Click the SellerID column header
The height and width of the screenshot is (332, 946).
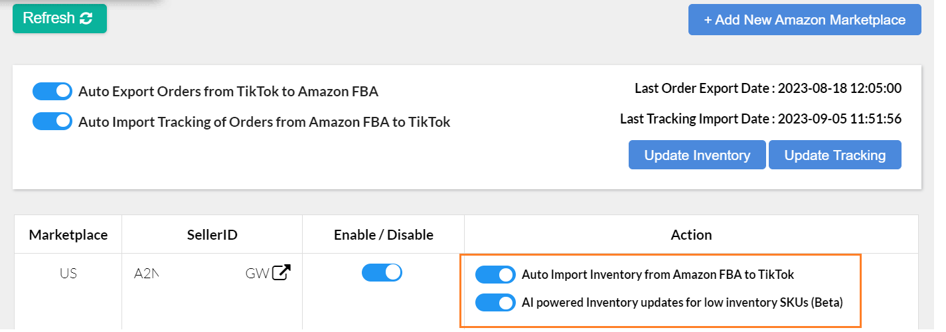212,234
